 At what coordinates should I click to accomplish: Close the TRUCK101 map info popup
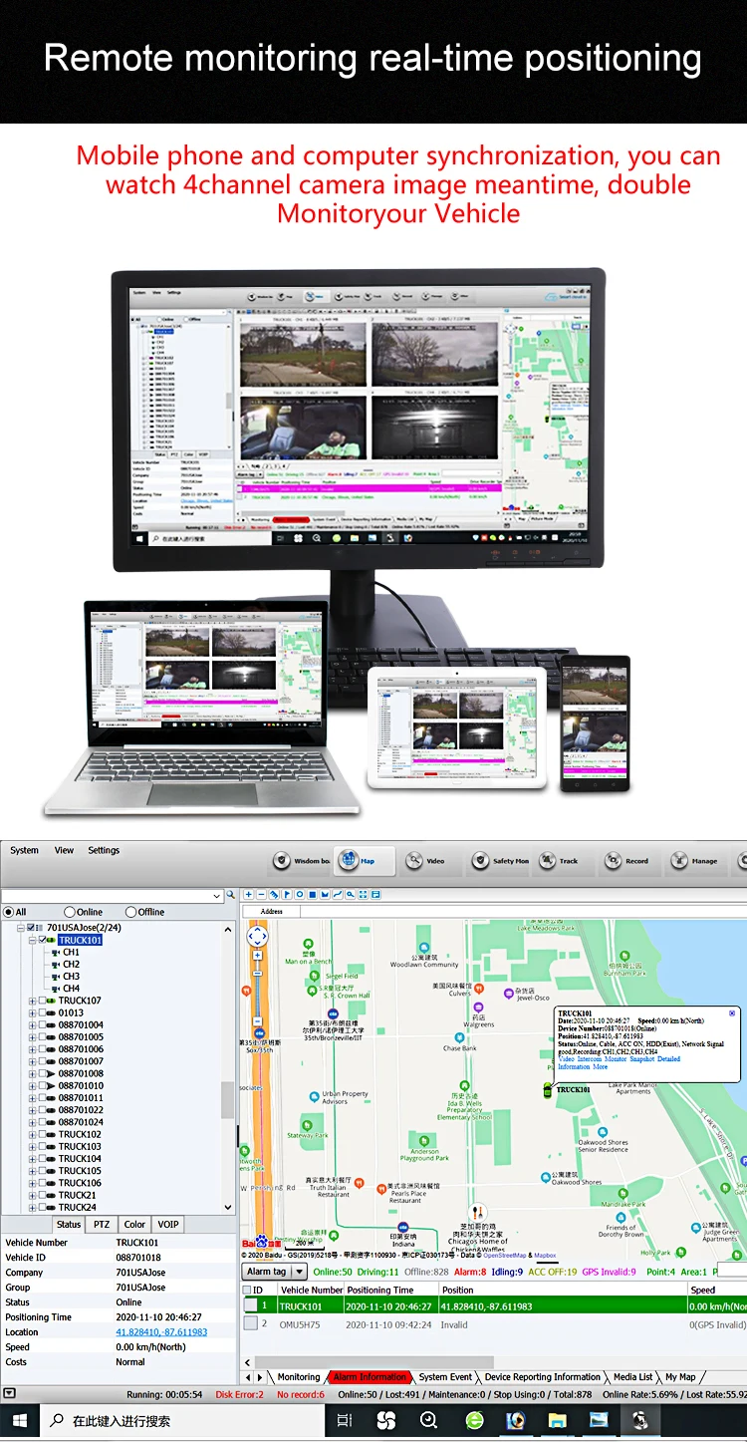coord(732,1013)
